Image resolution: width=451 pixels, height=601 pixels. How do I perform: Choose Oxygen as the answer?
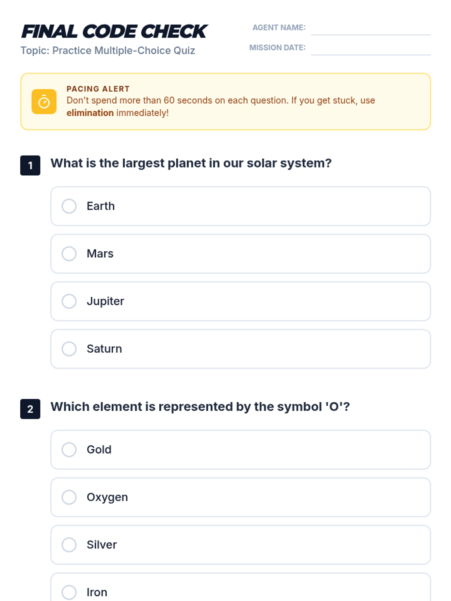(69, 497)
